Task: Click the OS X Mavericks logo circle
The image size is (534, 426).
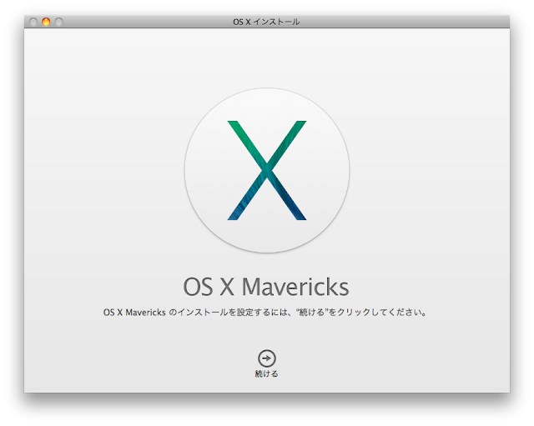Action: (x=267, y=170)
